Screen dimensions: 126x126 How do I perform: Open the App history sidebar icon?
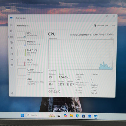12,42
